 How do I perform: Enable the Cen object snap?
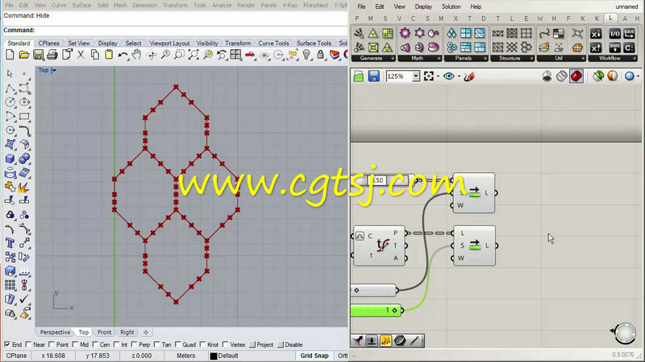coord(95,344)
